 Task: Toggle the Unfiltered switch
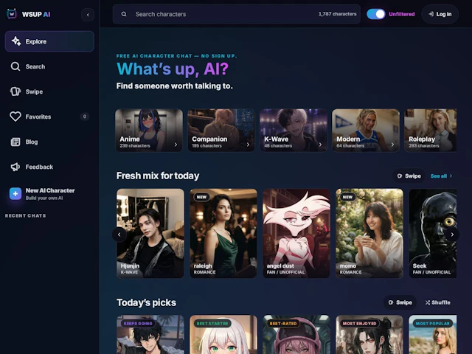(375, 14)
